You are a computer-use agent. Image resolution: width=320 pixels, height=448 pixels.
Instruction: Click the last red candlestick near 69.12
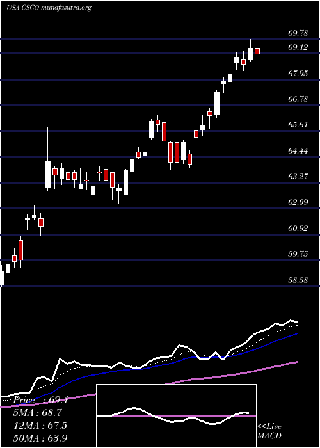[257, 51]
